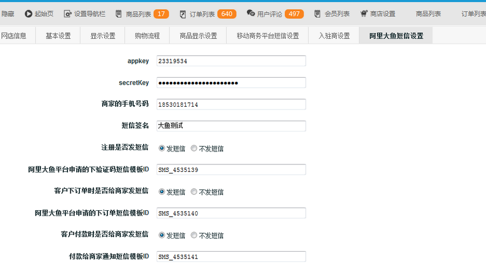Viewport: 486px width, 263px height.
Task: Click the 短信签名 input field
Action: (231, 126)
